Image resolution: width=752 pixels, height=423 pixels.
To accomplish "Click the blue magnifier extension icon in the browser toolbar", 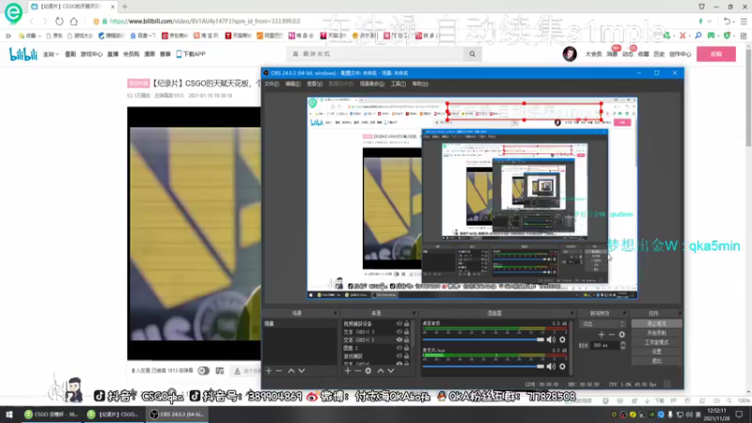I will [698, 36].
